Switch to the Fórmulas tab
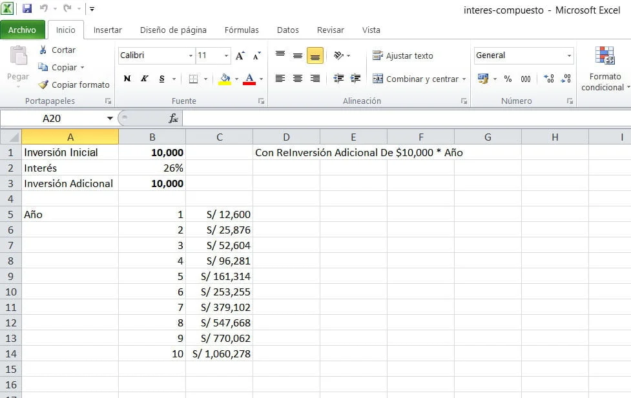This screenshot has height=398, width=631. tap(242, 30)
